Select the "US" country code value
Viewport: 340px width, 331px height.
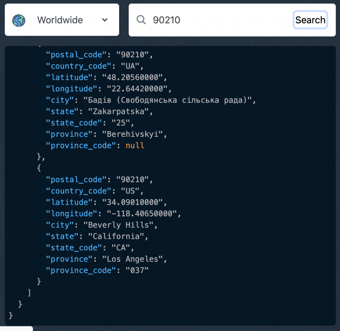[x=130, y=191]
